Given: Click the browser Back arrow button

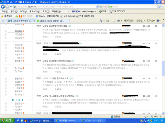Looking at the screenshot, I should coord(3,7).
